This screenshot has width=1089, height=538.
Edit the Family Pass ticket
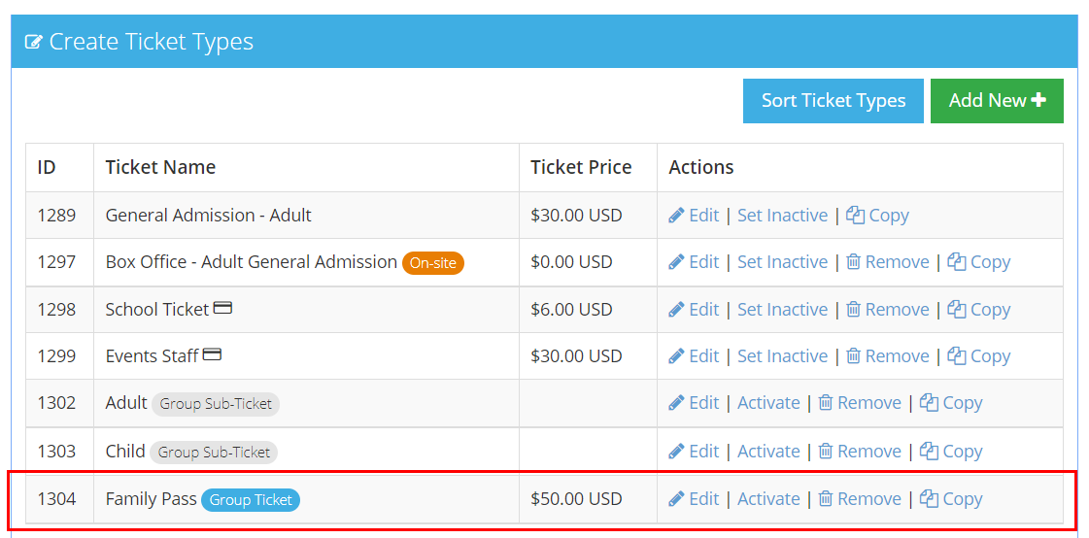tap(694, 498)
